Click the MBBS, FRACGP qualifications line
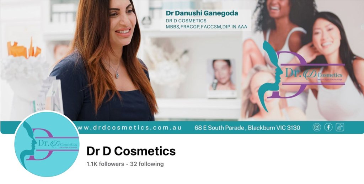The image size is (364, 184). pyautogui.click(x=207, y=27)
